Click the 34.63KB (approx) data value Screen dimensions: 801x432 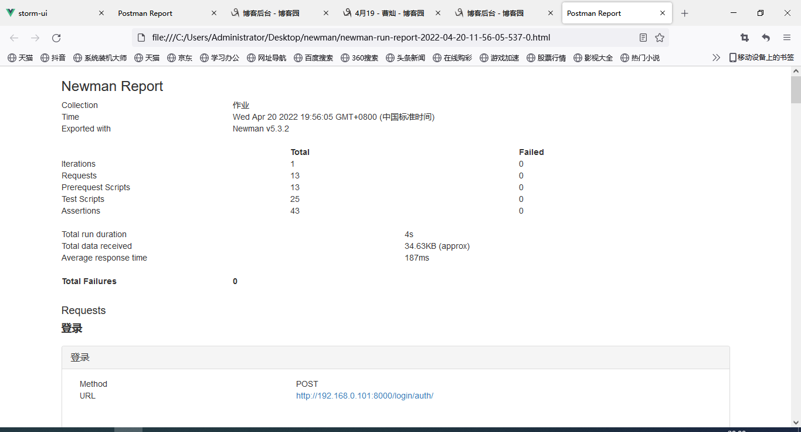[437, 246]
